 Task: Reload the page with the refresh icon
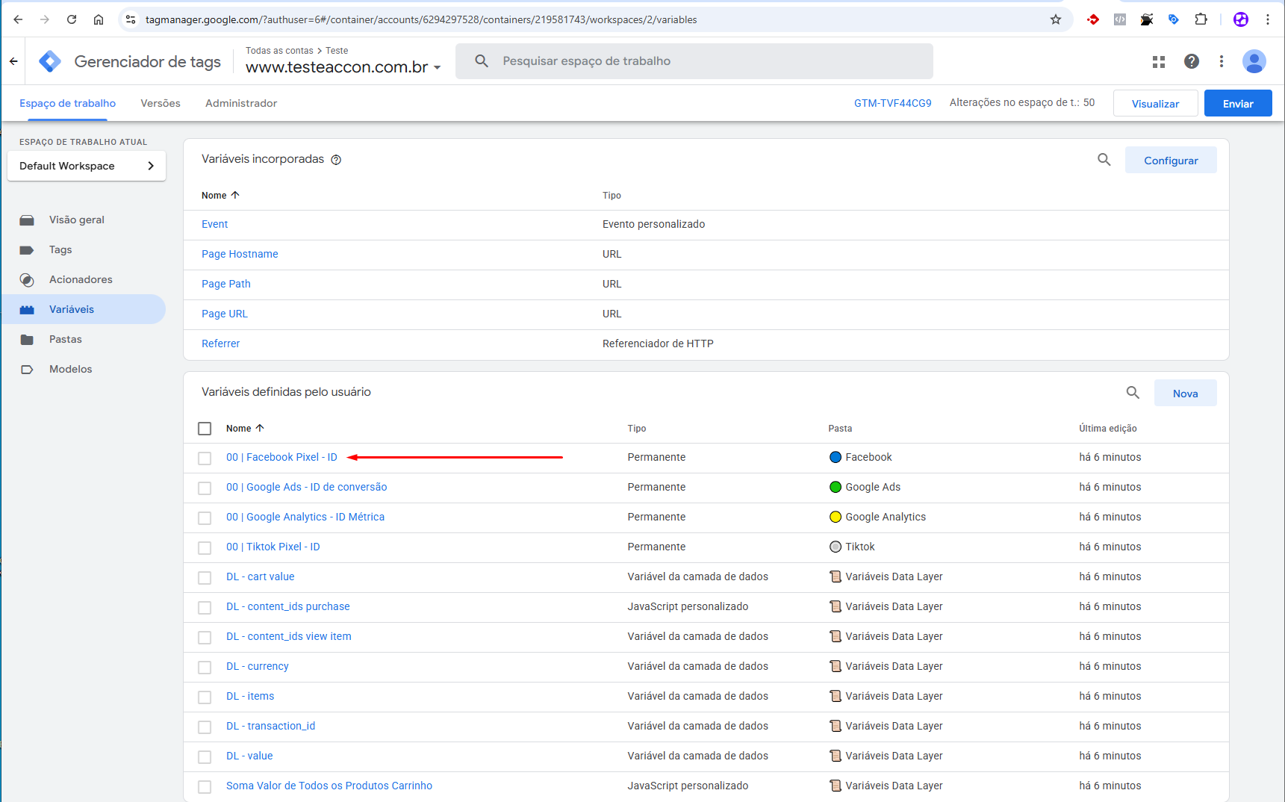coord(72,19)
